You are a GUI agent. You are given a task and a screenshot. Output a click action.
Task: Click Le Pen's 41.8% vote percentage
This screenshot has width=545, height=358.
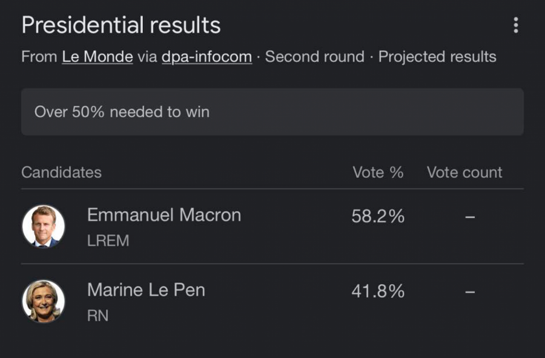pyautogui.click(x=378, y=291)
